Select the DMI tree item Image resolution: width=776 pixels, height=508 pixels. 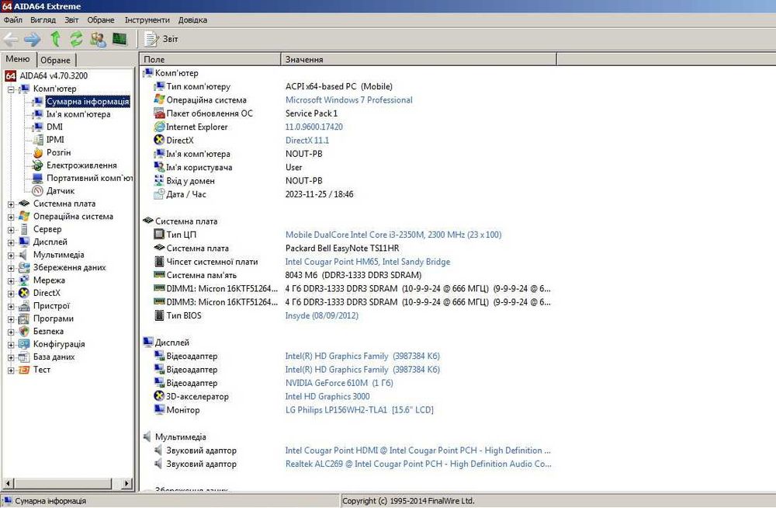54,127
